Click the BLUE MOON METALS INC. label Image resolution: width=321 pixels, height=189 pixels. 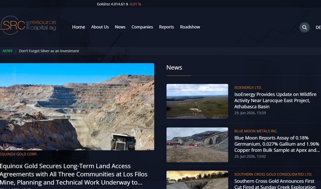(x=256, y=131)
